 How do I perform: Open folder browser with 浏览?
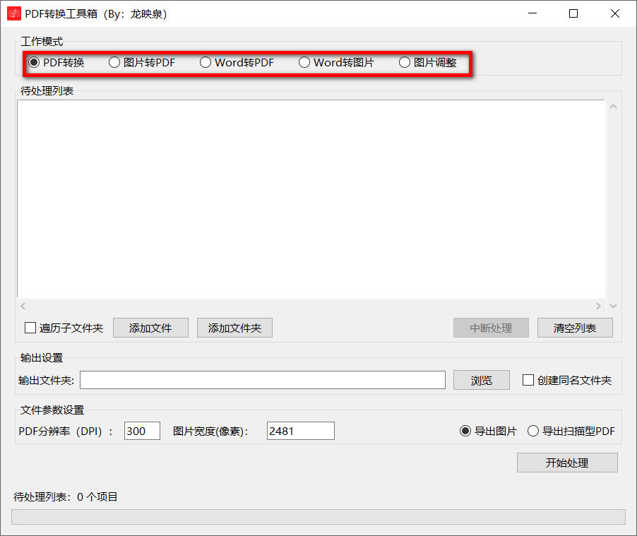click(481, 380)
